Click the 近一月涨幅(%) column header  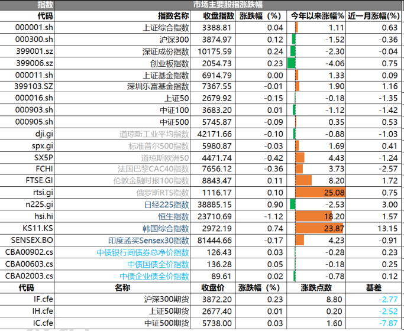click(x=374, y=16)
